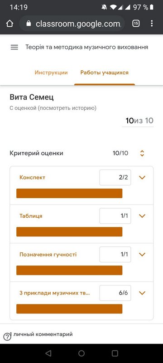Open the личный комментарий section

41,334
